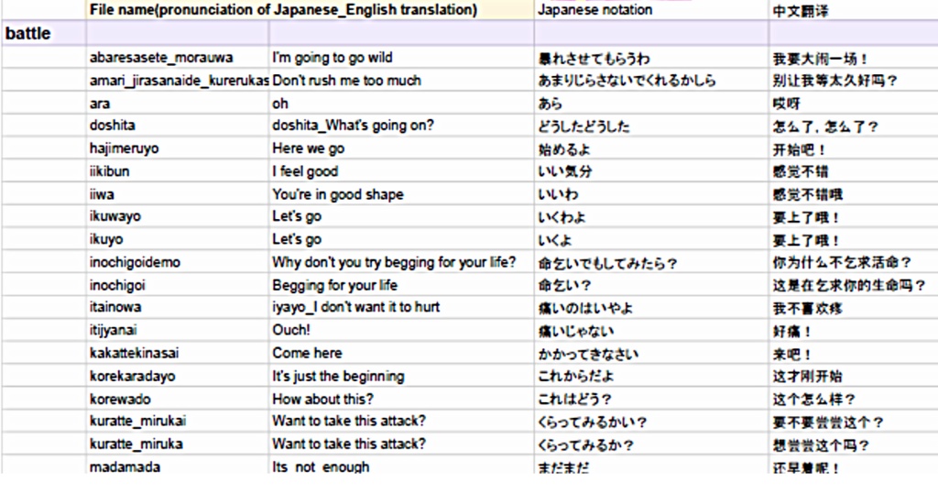This screenshot has width=938, height=493.
Task: Click the "kakattekinasai" file name cell
Action: (x=134, y=353)
